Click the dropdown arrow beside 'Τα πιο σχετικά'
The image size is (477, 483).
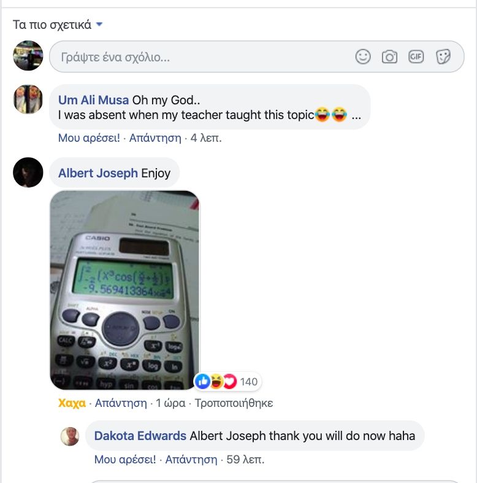pyautogui.click(x=99, y=24)
